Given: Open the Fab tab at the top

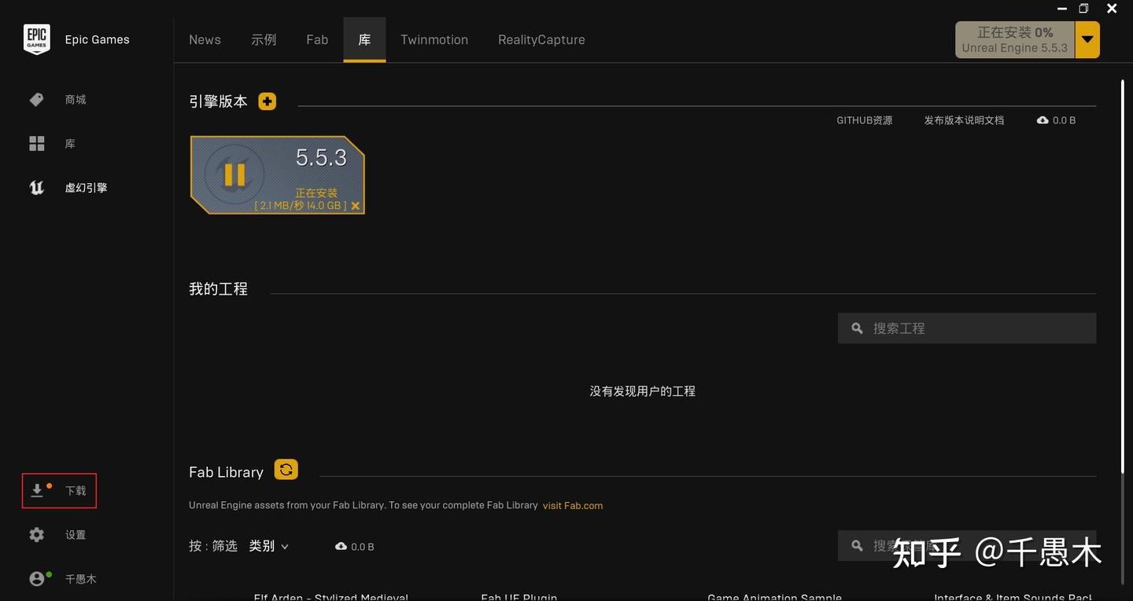Looking at the screenshot, I should [x=317, y=39].
